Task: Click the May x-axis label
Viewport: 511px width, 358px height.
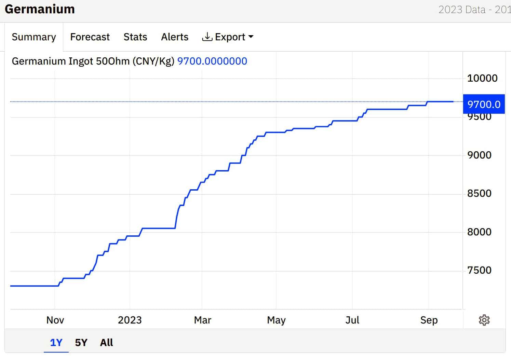Action: coord(276,320)
